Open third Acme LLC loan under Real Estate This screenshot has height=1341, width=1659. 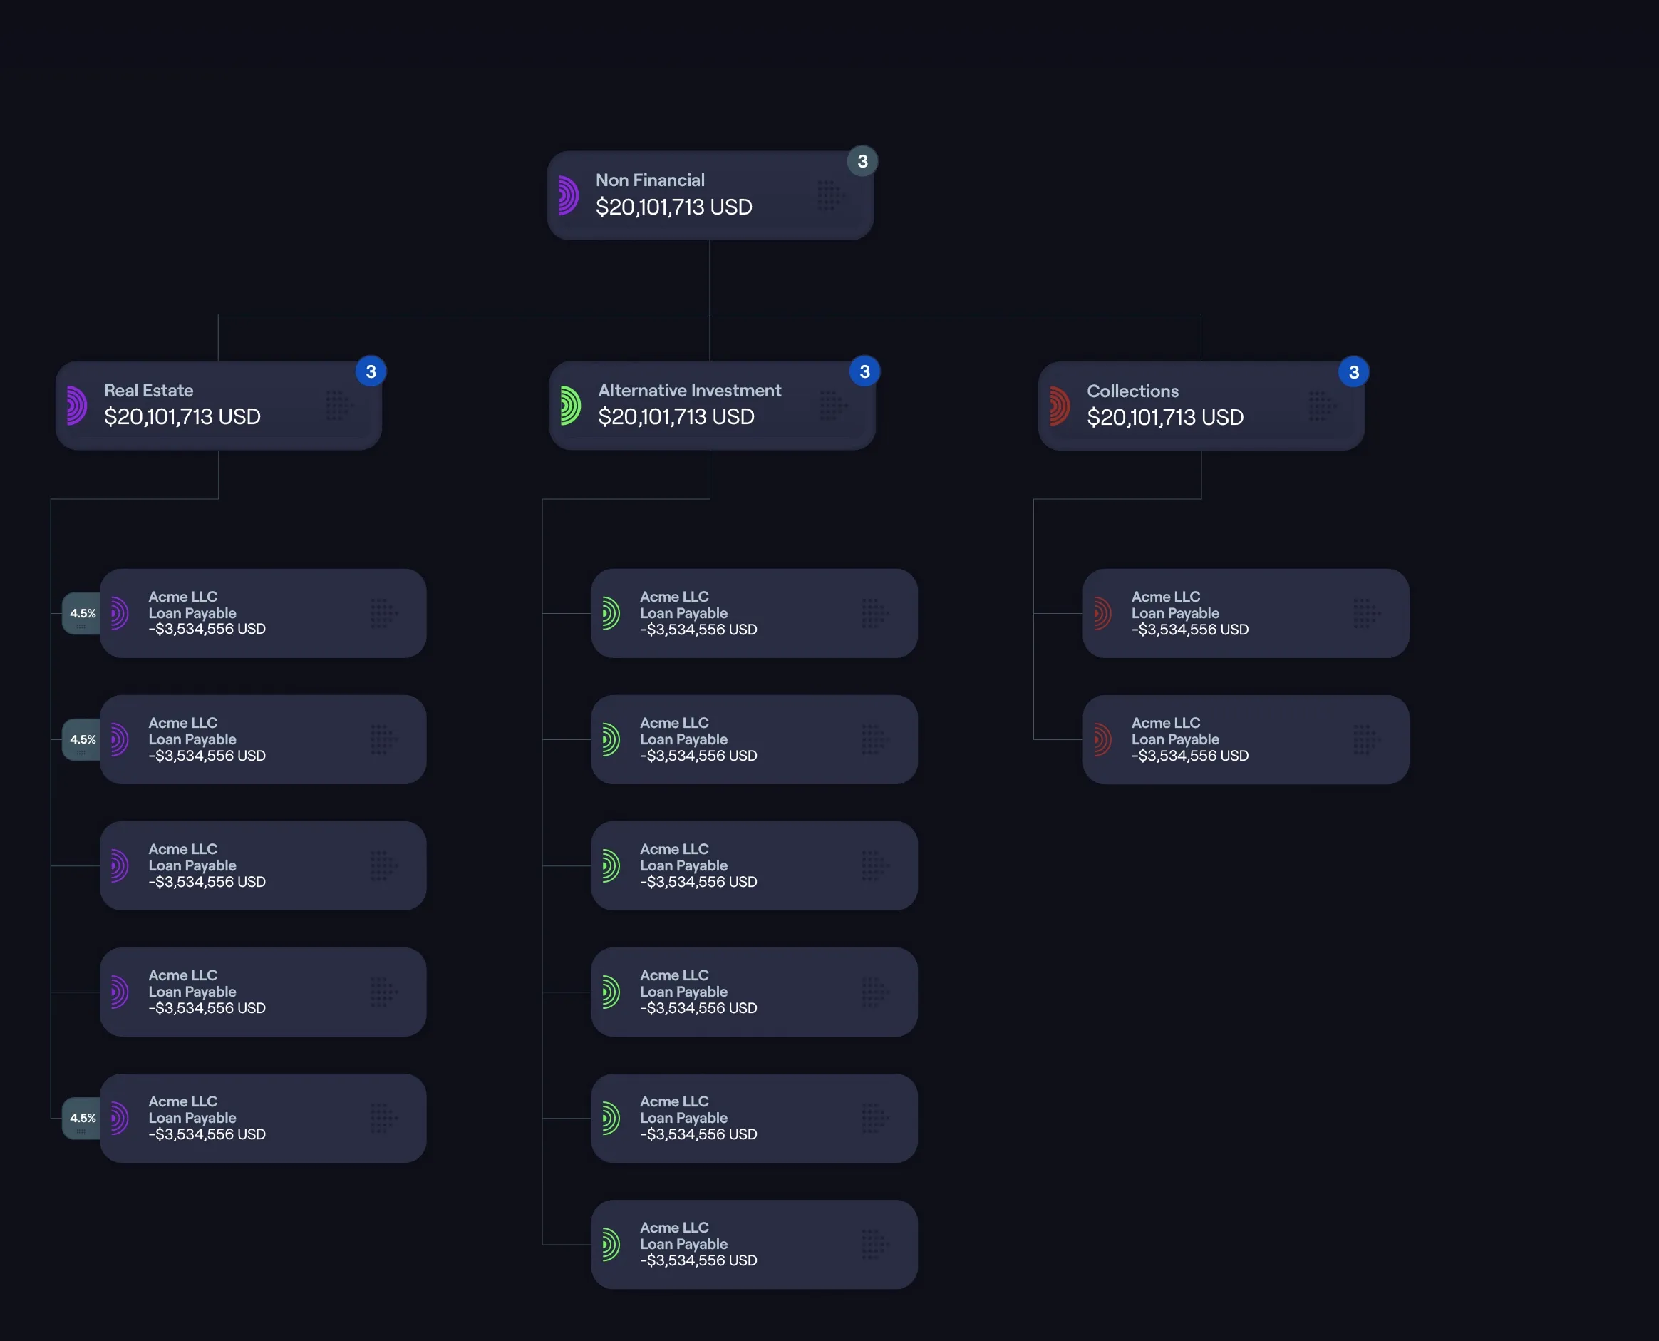[262, 865]
